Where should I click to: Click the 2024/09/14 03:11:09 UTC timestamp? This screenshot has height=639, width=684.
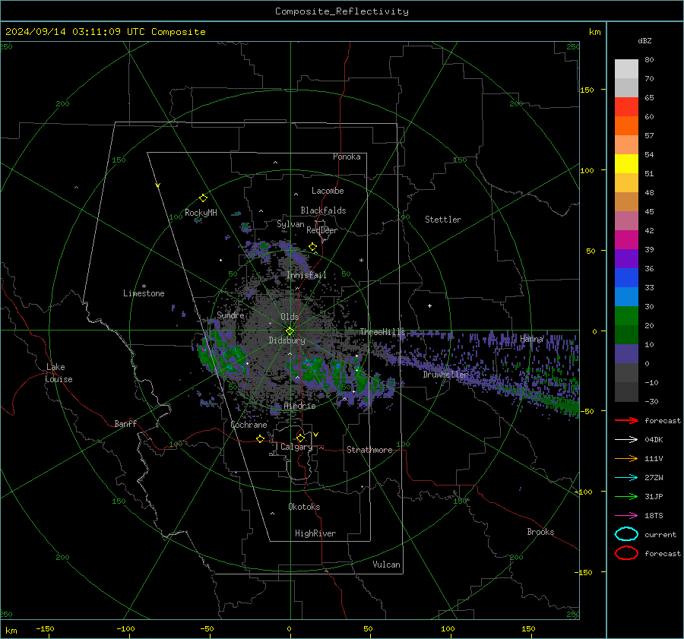(x=74, y=32)
